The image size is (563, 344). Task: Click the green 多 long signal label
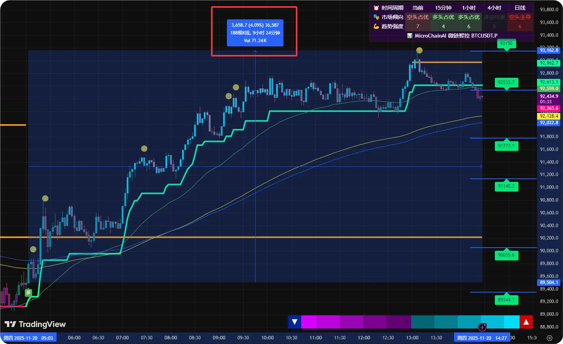pos(28,293)
